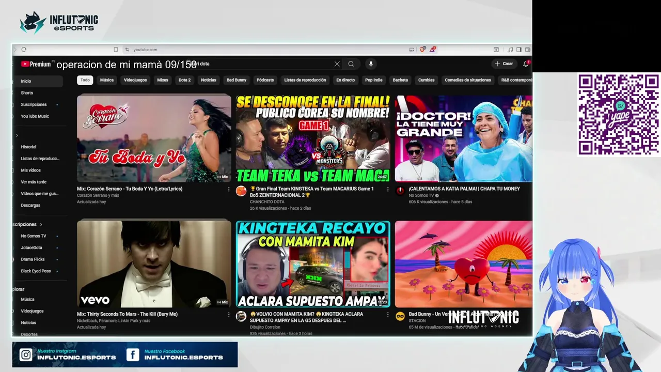Click the YouTube Premium logo
The height and width of the screenshot is (372, 661).
coord(36,64)
